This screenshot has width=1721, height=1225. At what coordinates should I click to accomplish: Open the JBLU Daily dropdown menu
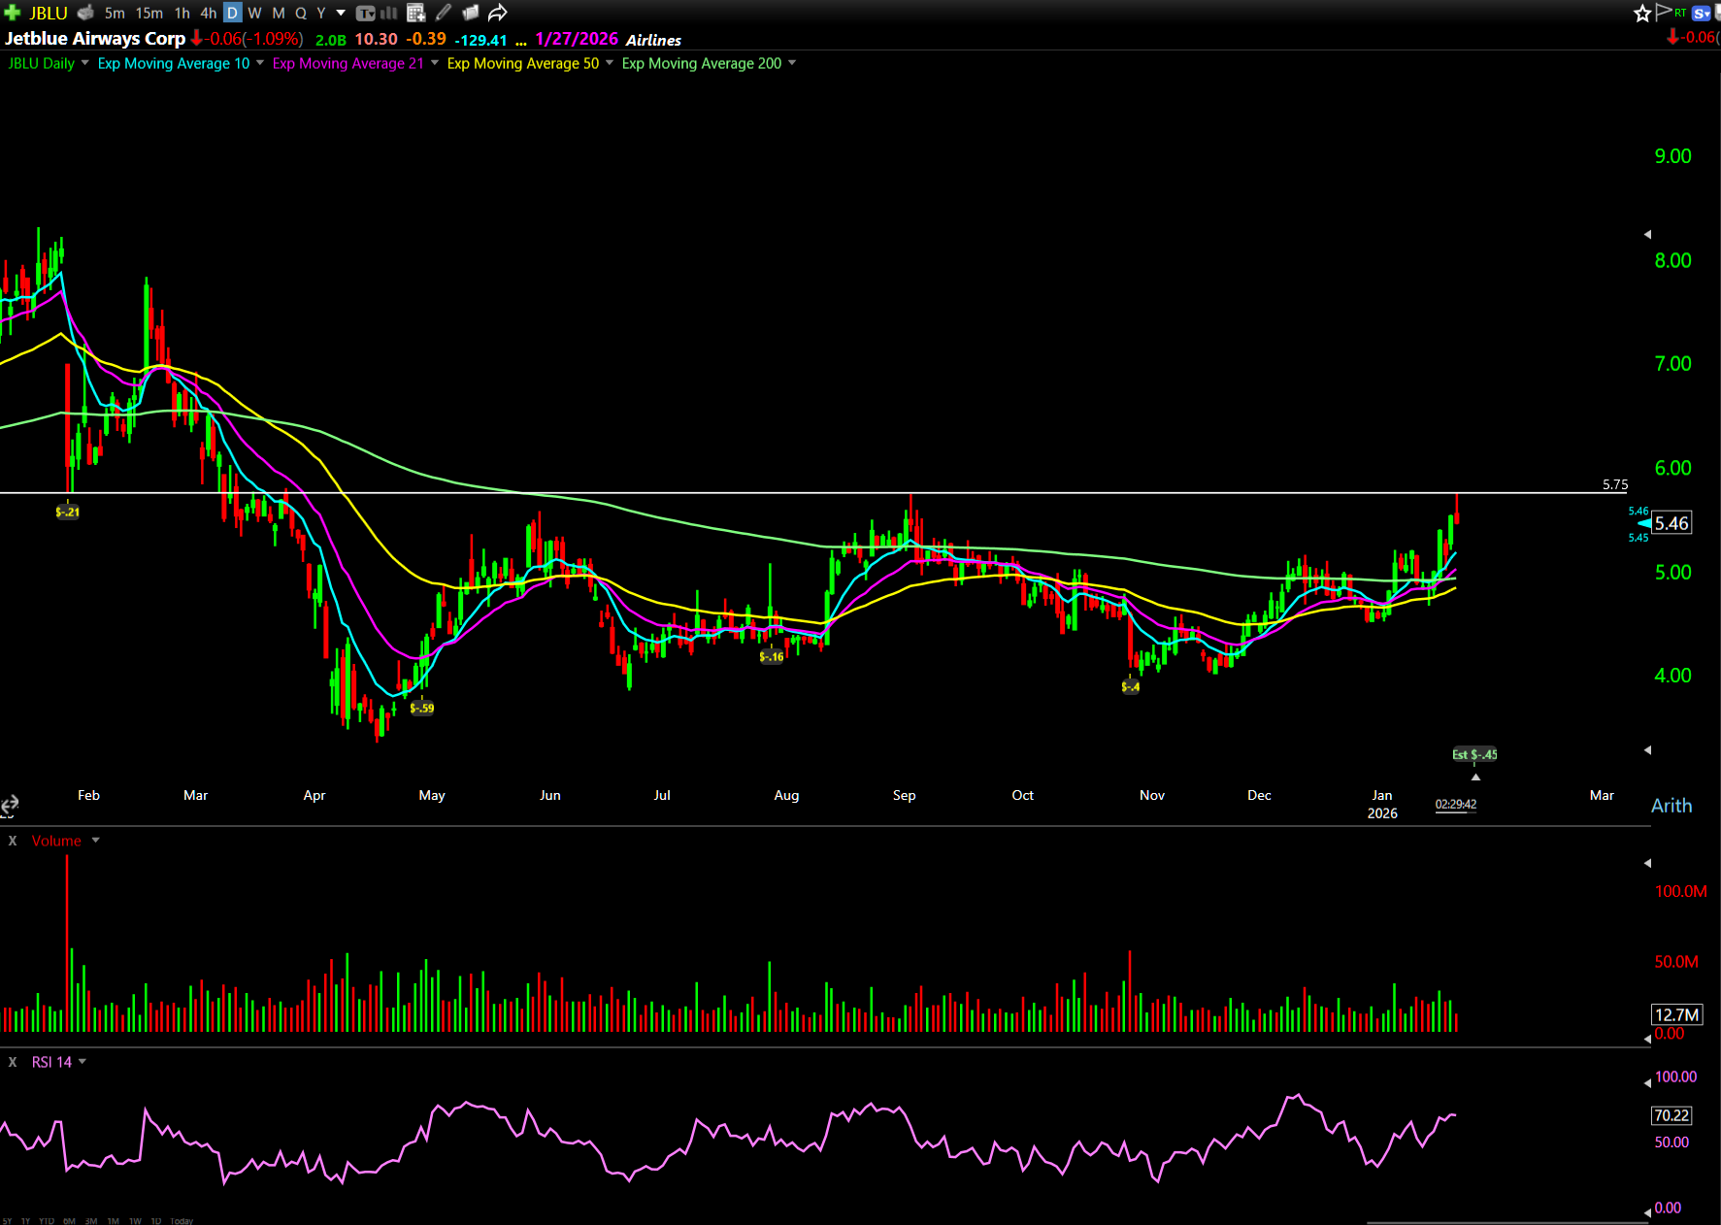click(x=84, y=63)
